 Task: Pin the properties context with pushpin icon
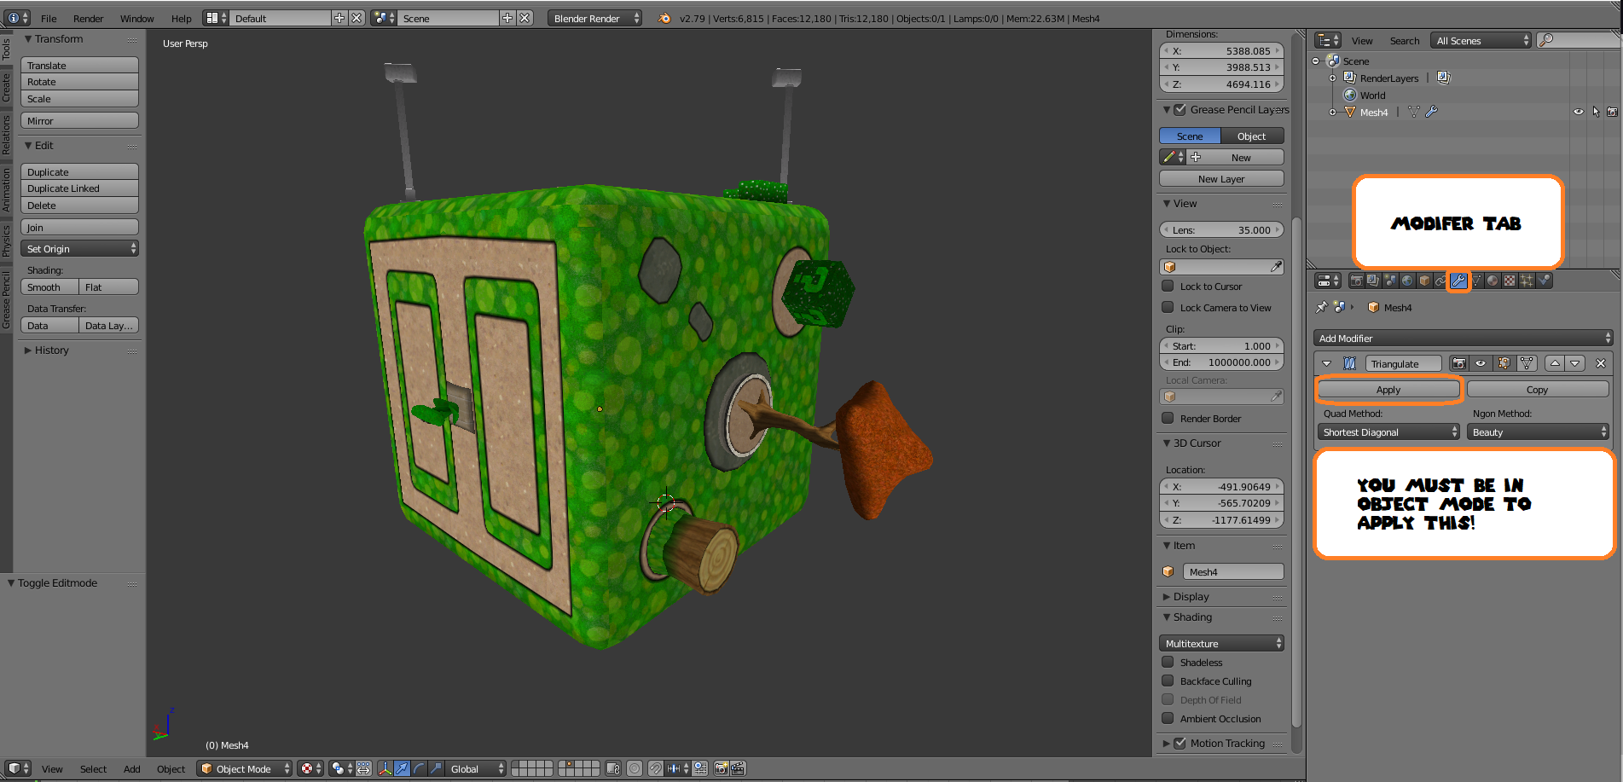1322,307
